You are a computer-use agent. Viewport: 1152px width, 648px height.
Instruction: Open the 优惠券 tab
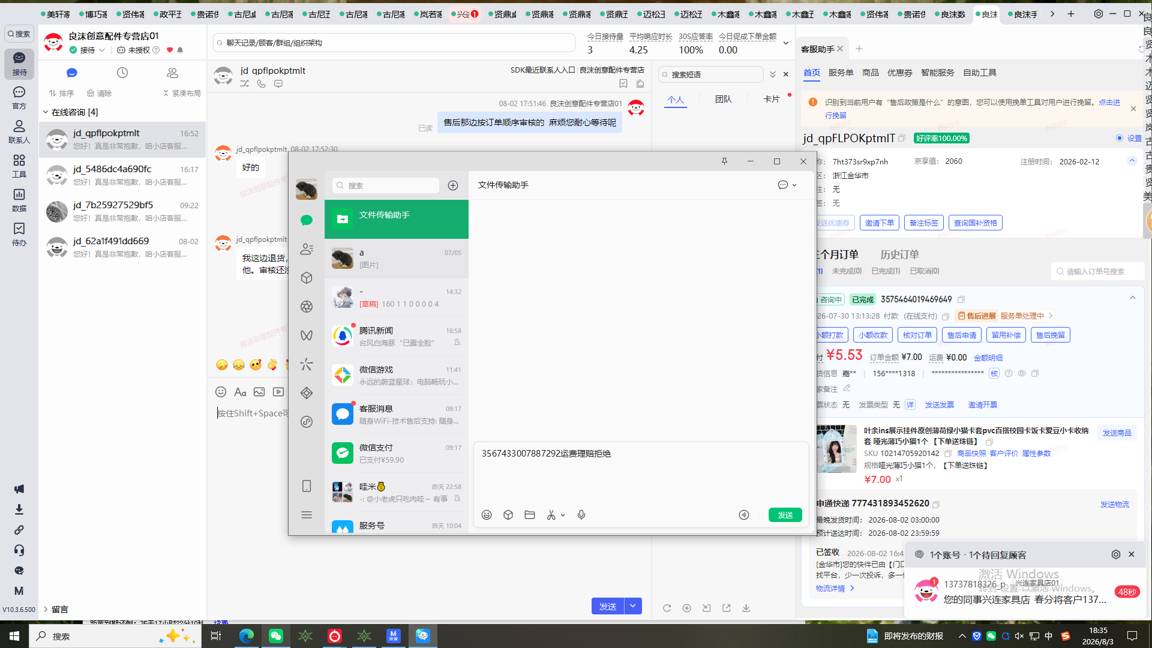[x=899, y=73]
